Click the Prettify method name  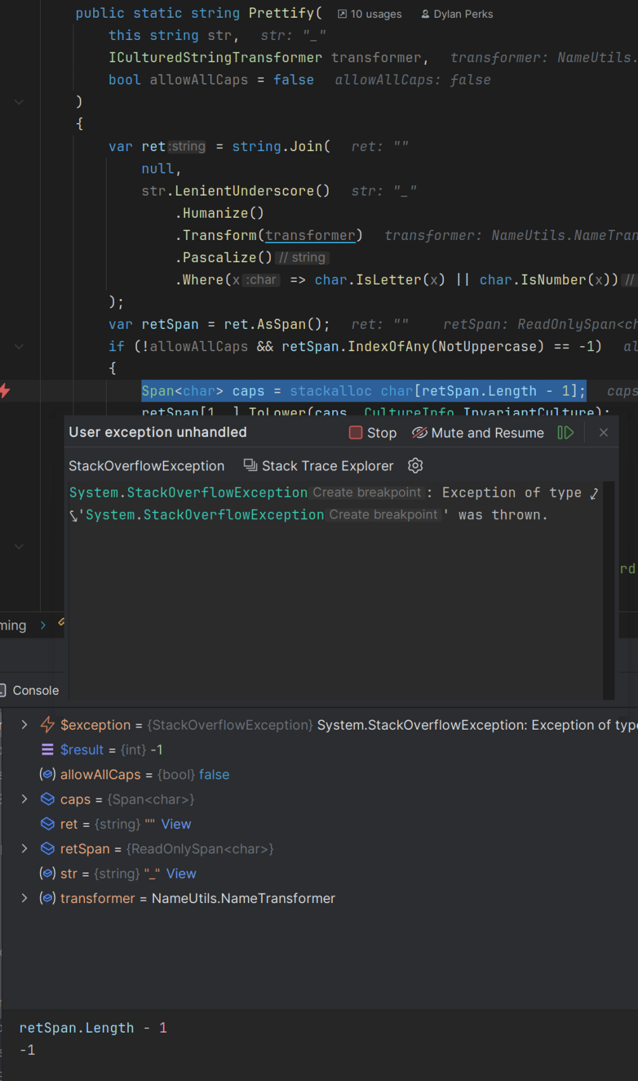point(282,13)
